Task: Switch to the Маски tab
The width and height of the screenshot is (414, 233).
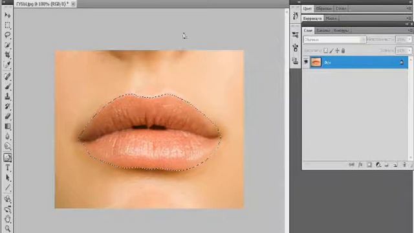Action: [x=331, y=19]
